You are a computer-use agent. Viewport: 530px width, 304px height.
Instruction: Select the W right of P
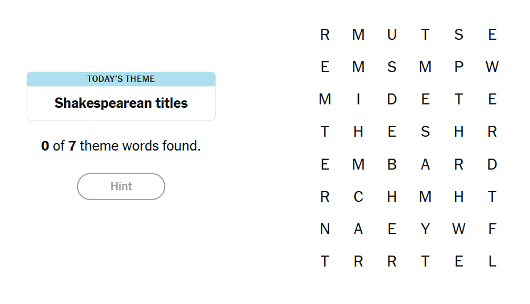(x=492, y=67)
